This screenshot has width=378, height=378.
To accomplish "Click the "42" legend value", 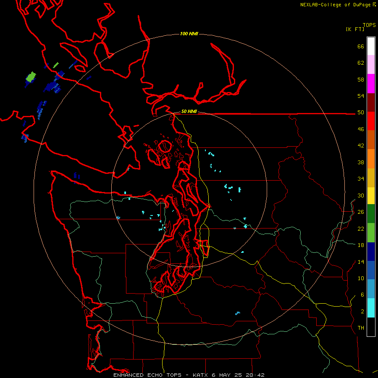I will [x=361, y=146].
